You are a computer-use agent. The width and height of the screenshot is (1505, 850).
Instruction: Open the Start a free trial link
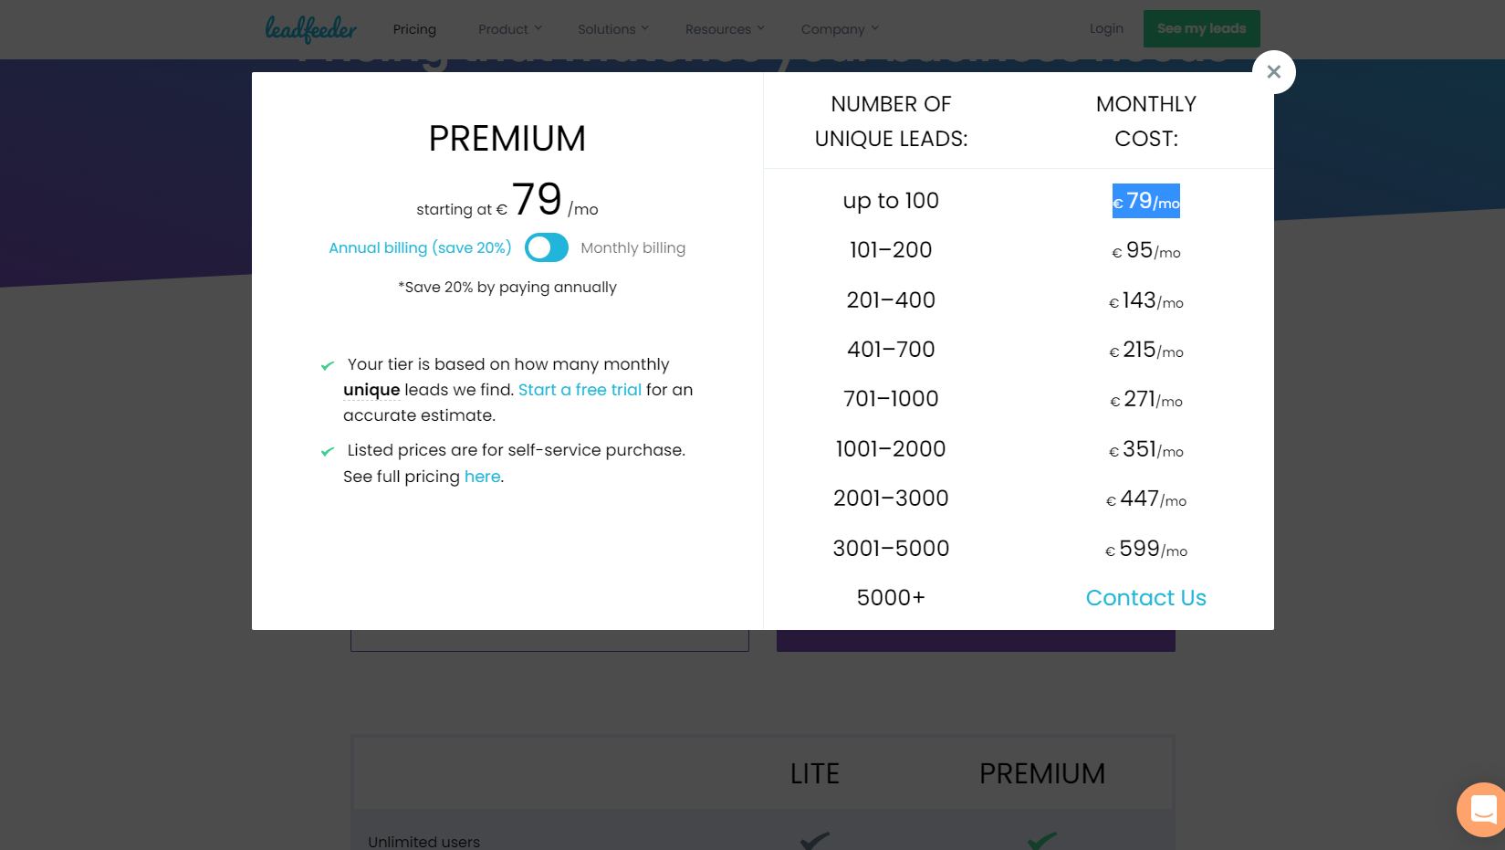[580, 390]
